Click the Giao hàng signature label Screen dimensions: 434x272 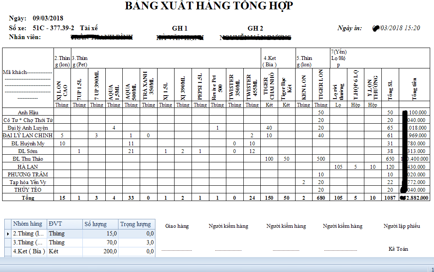(177, 226)
